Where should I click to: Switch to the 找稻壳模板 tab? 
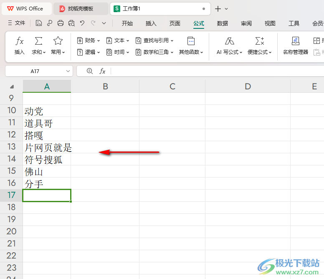coord(81,9)
